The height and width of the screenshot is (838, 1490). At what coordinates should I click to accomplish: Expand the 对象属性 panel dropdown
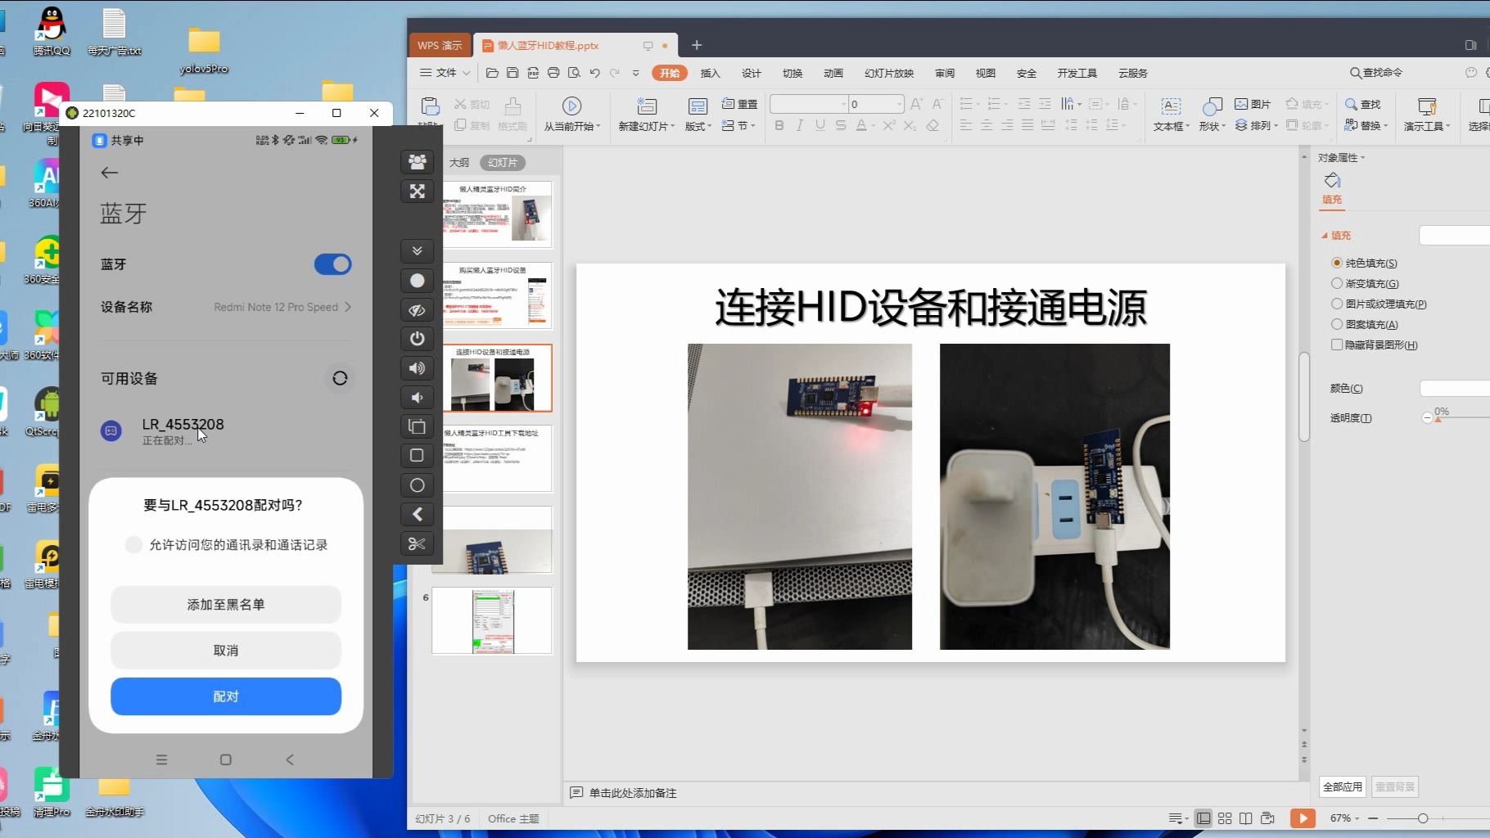point(1341,157)
